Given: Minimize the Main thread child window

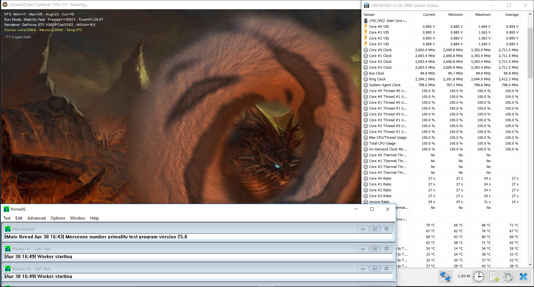Looking at the screenshot, I should (x=363, y=229).
